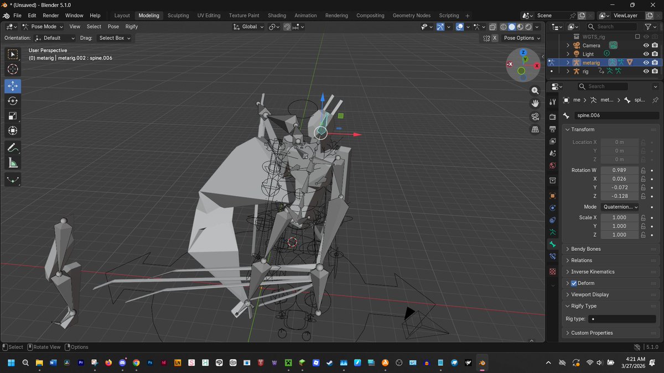Open the Pose Mode dropdown
The image size is (664, 373).
tap(43, 27)
